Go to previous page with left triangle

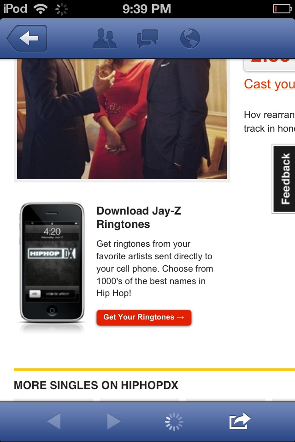[54, 421]
